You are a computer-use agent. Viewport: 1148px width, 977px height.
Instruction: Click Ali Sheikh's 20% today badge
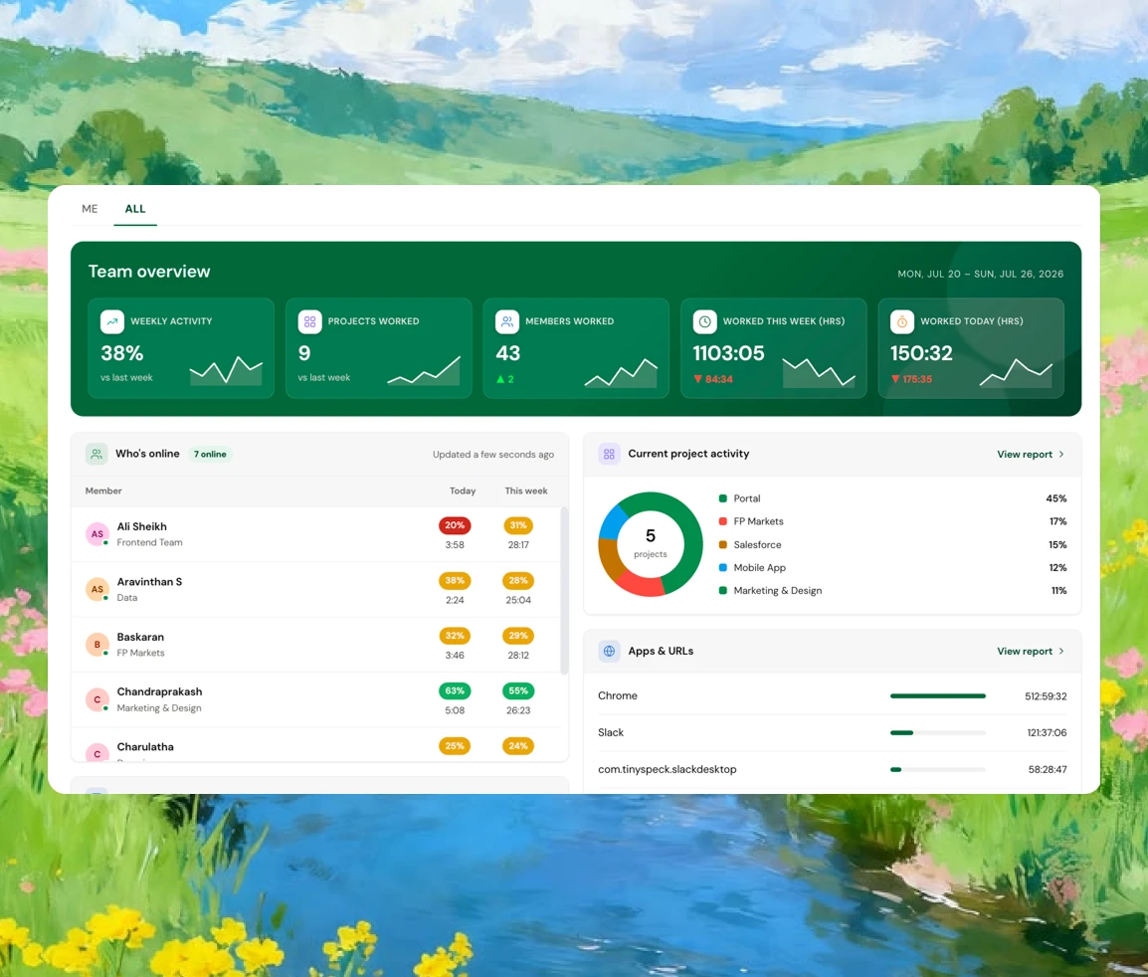pyautogui.click(x=455, y=525)
